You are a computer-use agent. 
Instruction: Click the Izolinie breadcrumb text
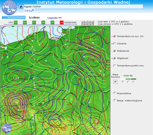tap(37, 7)
